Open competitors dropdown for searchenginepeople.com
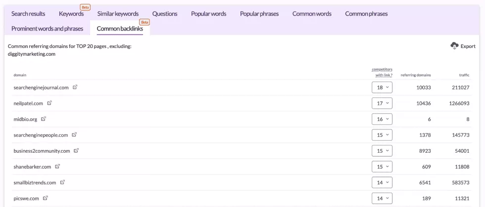The width and height of the screenshot is (485, 207). 382,135
